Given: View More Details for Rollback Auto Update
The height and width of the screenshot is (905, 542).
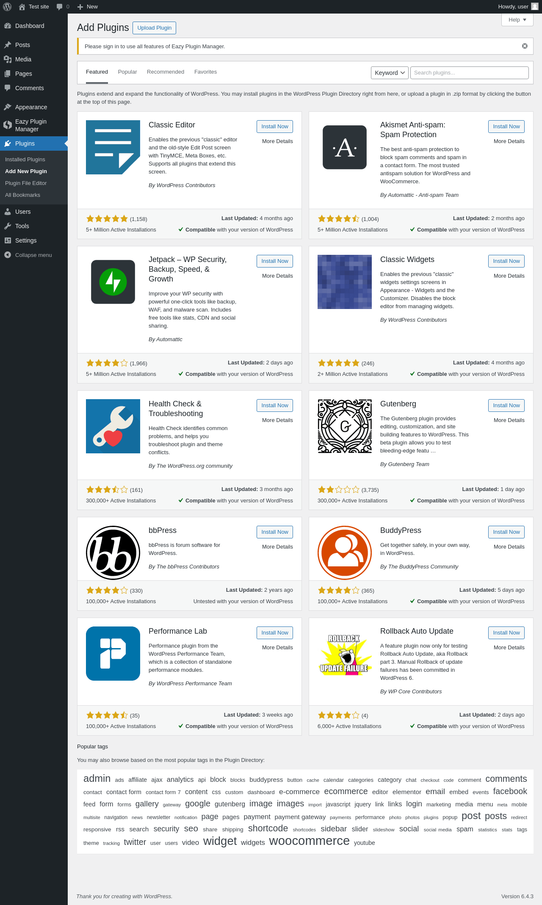Looking at the screenshot, I should tap(509, 648).
